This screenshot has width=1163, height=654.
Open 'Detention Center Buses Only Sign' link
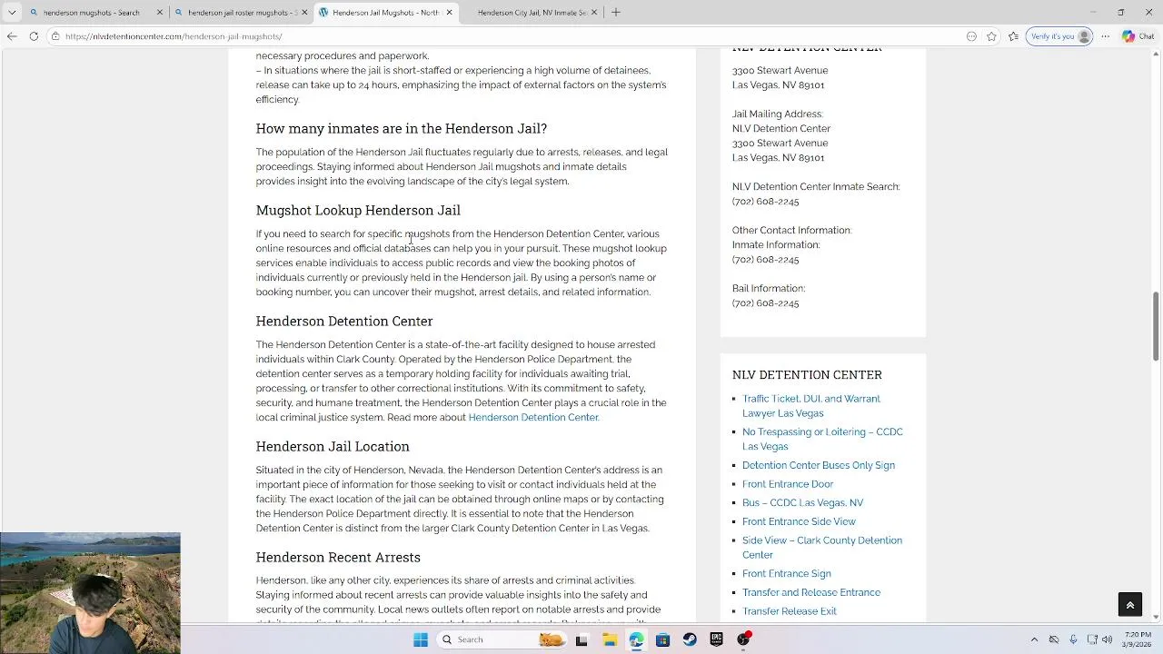[819, 465]
